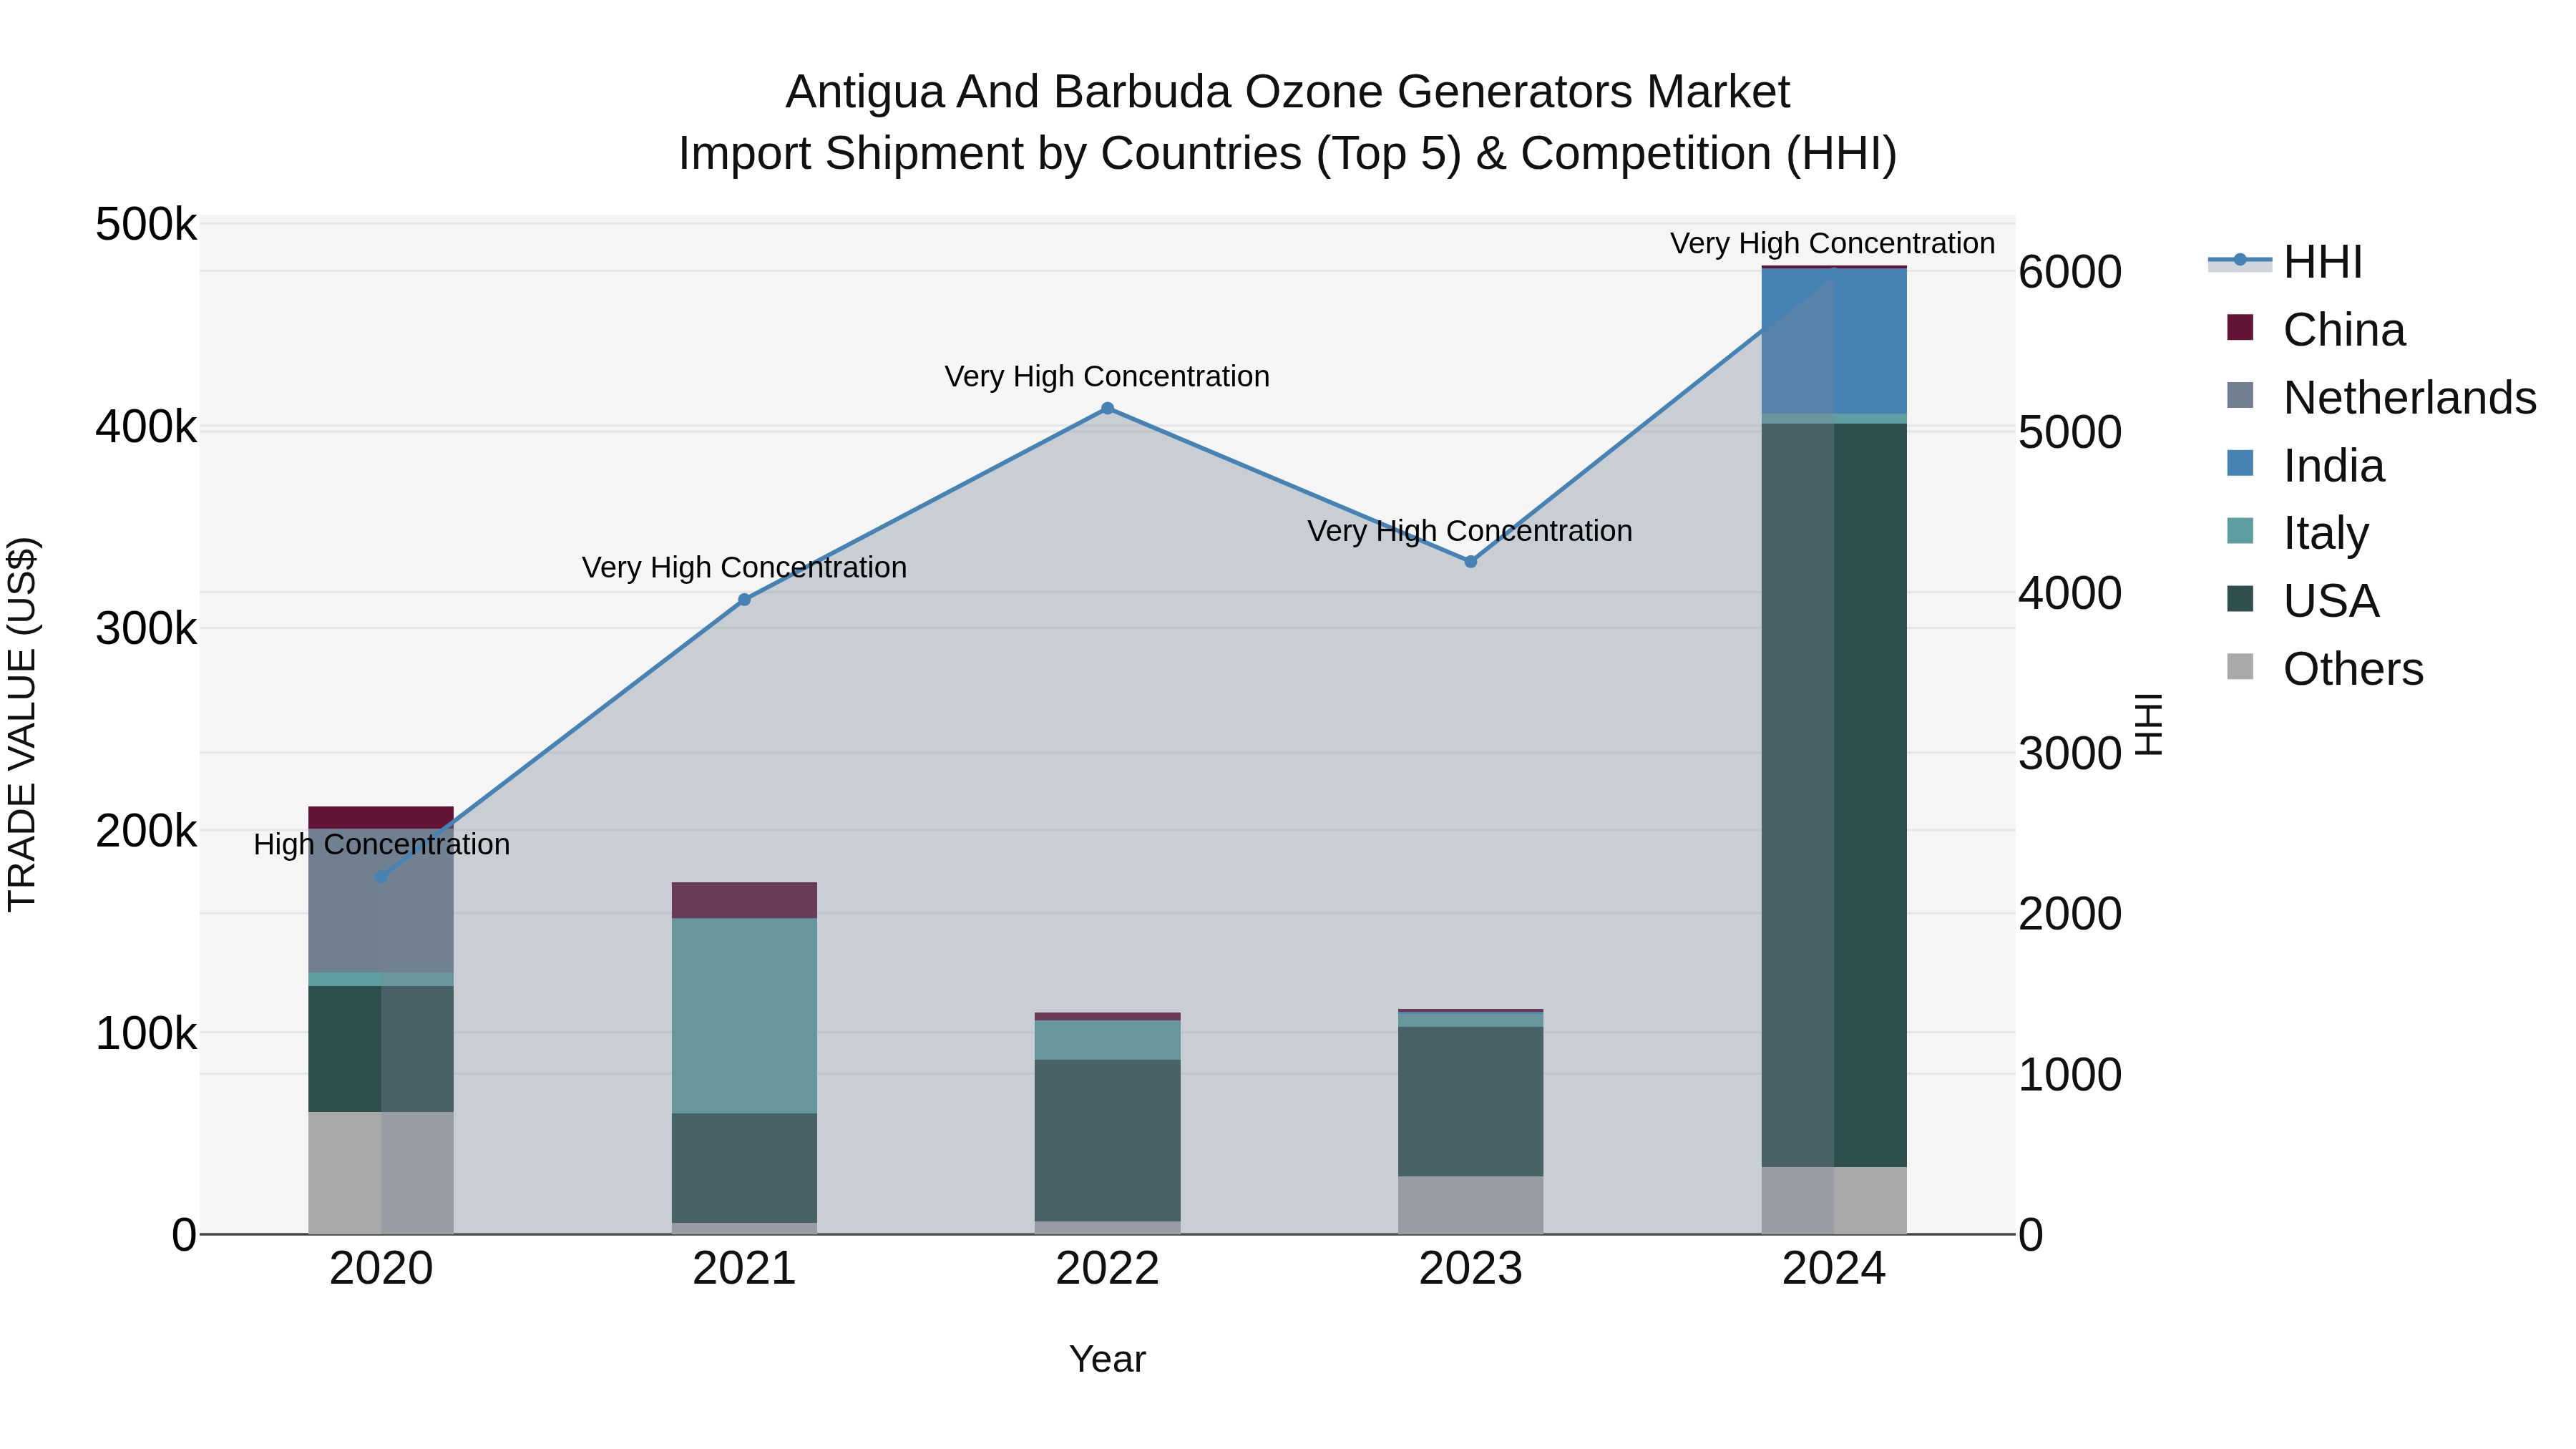The image size is (2576, 1449).
Task: Click the 100k y-axis tick label
Action: click(x=146, y=1033)
